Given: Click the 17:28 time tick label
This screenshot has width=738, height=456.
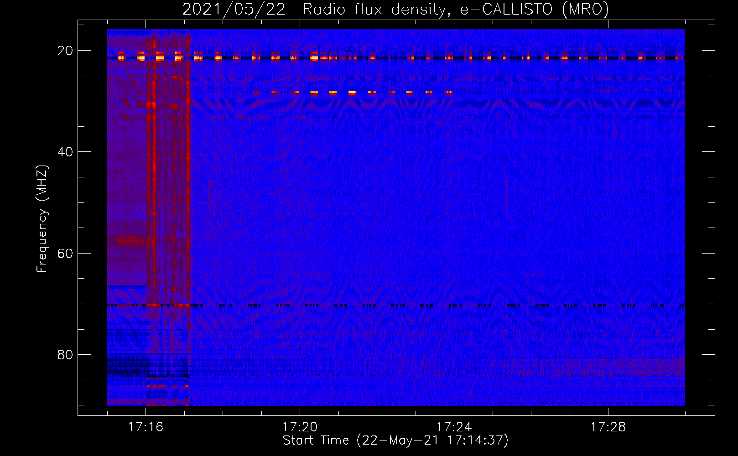Looking at the screenshot, I should tap(608, 427).
